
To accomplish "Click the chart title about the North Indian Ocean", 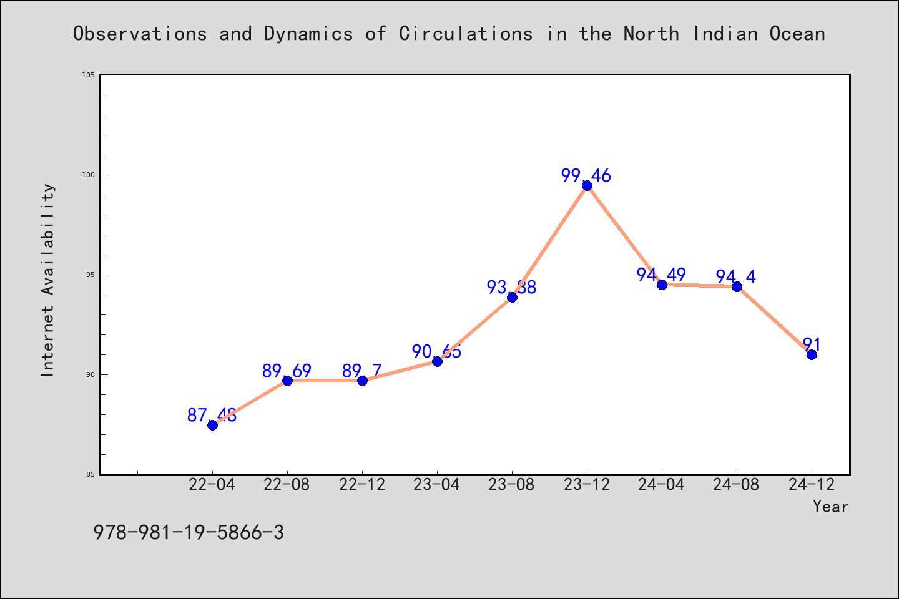I will tap(449, 34).
